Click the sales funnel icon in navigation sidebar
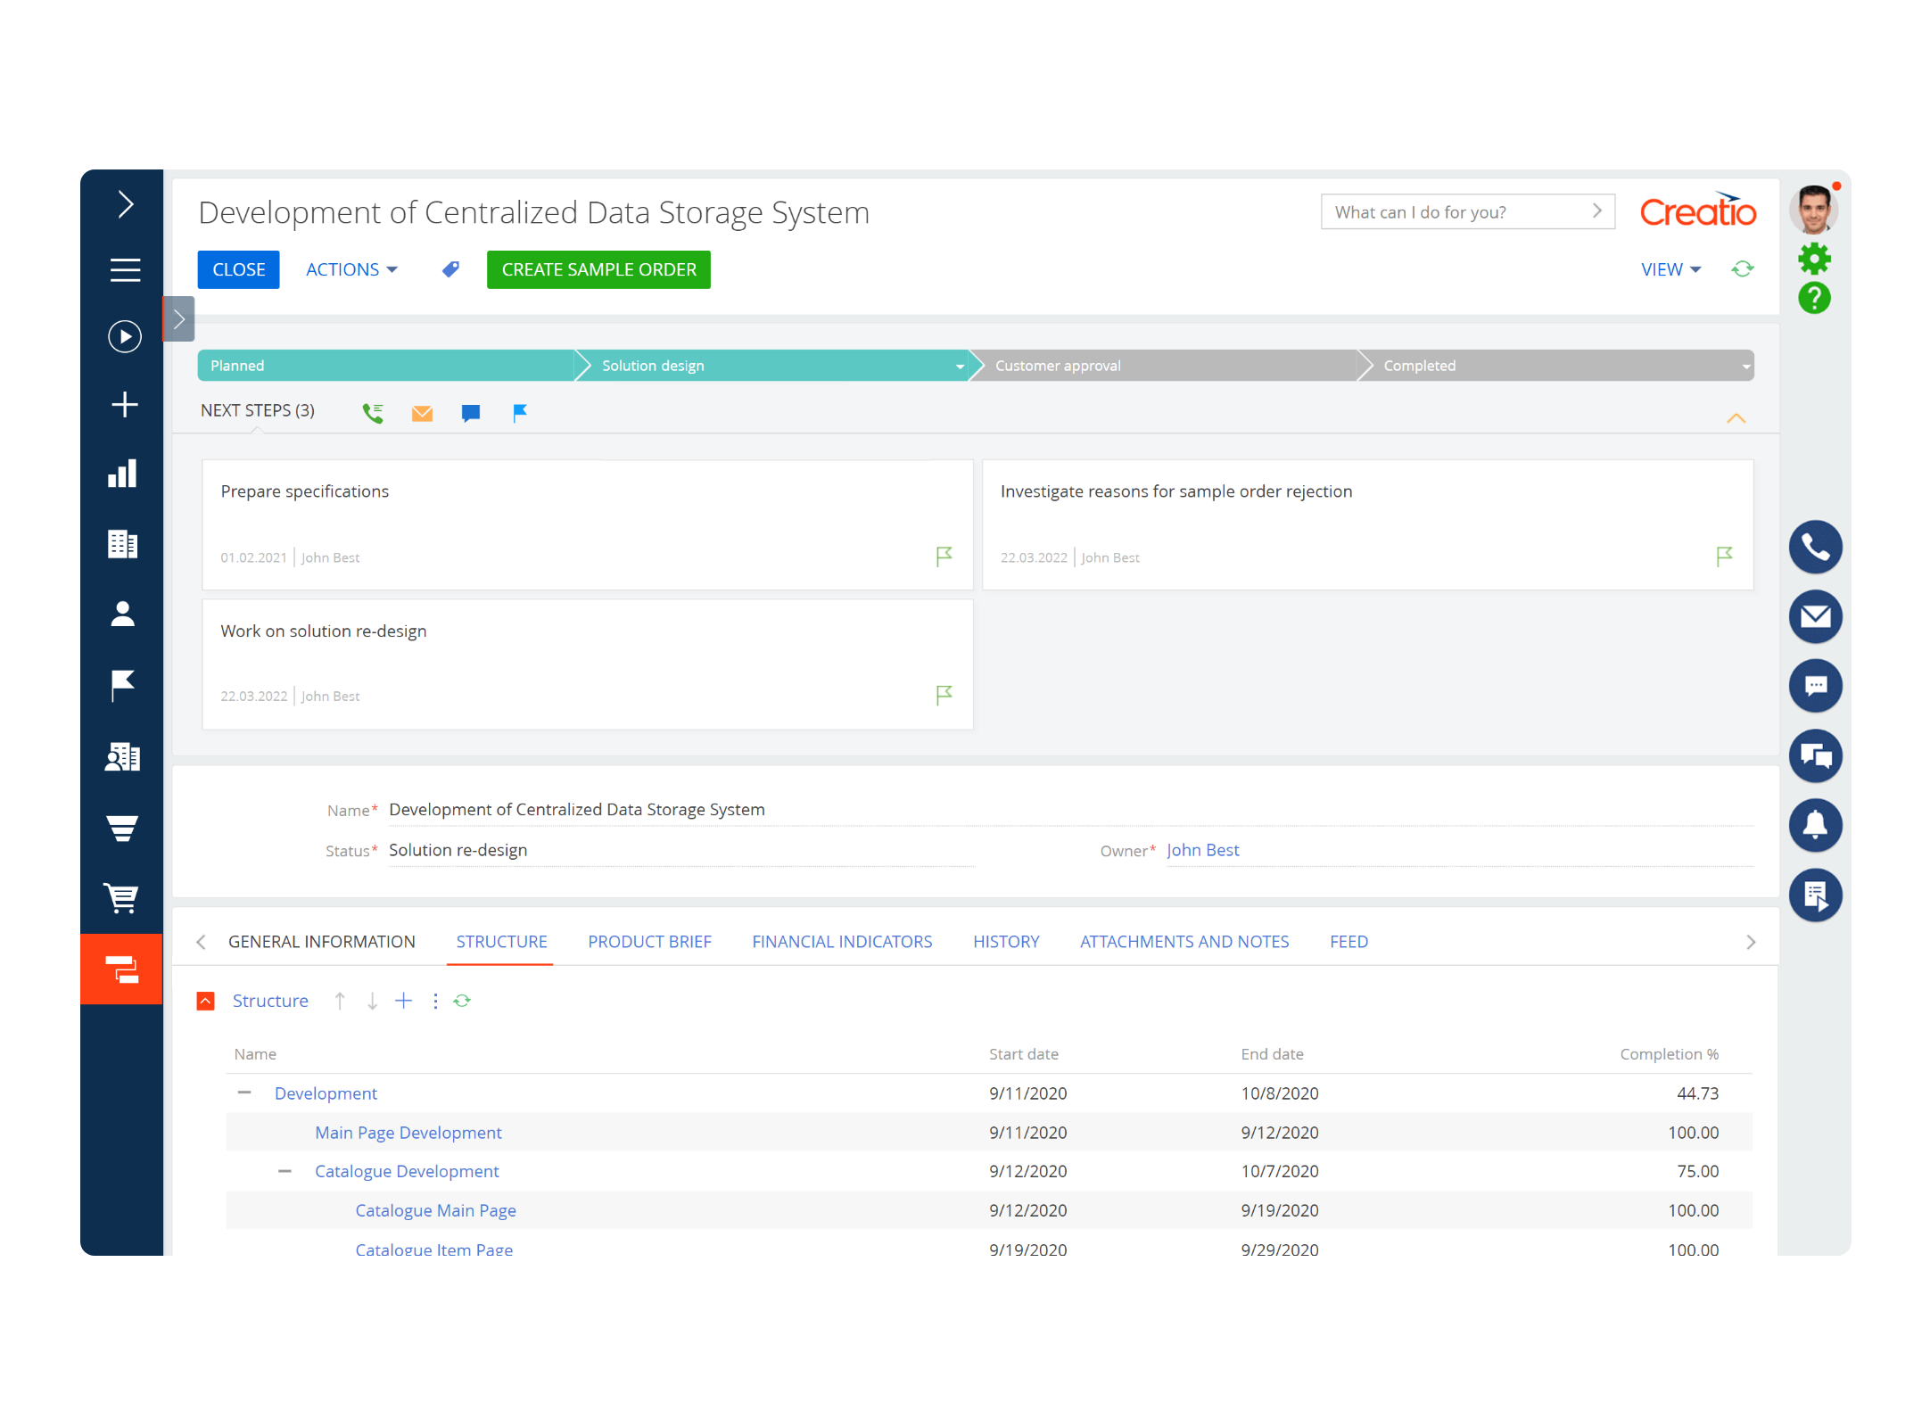The width and height of the screenshot is (1930, 1427). [123, 828]
